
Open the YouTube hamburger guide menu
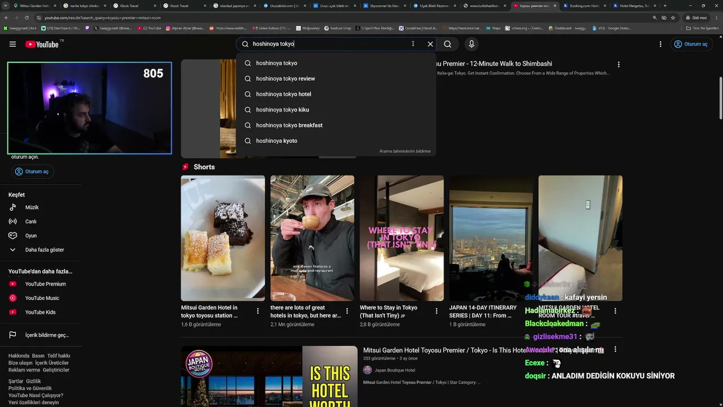pyautogui.click(x=12, y=44)
